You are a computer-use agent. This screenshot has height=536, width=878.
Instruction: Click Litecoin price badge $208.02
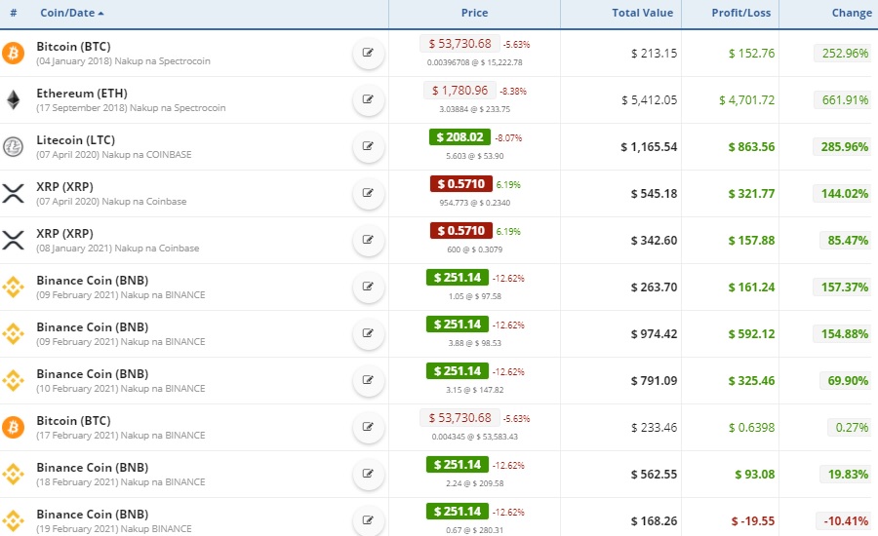click(459, 137)
